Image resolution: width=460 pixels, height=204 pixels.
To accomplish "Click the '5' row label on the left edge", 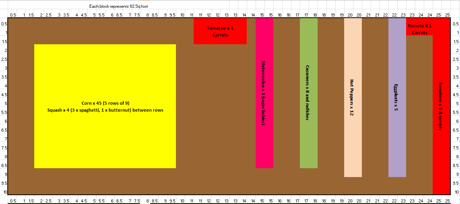I will coord(4,104).
